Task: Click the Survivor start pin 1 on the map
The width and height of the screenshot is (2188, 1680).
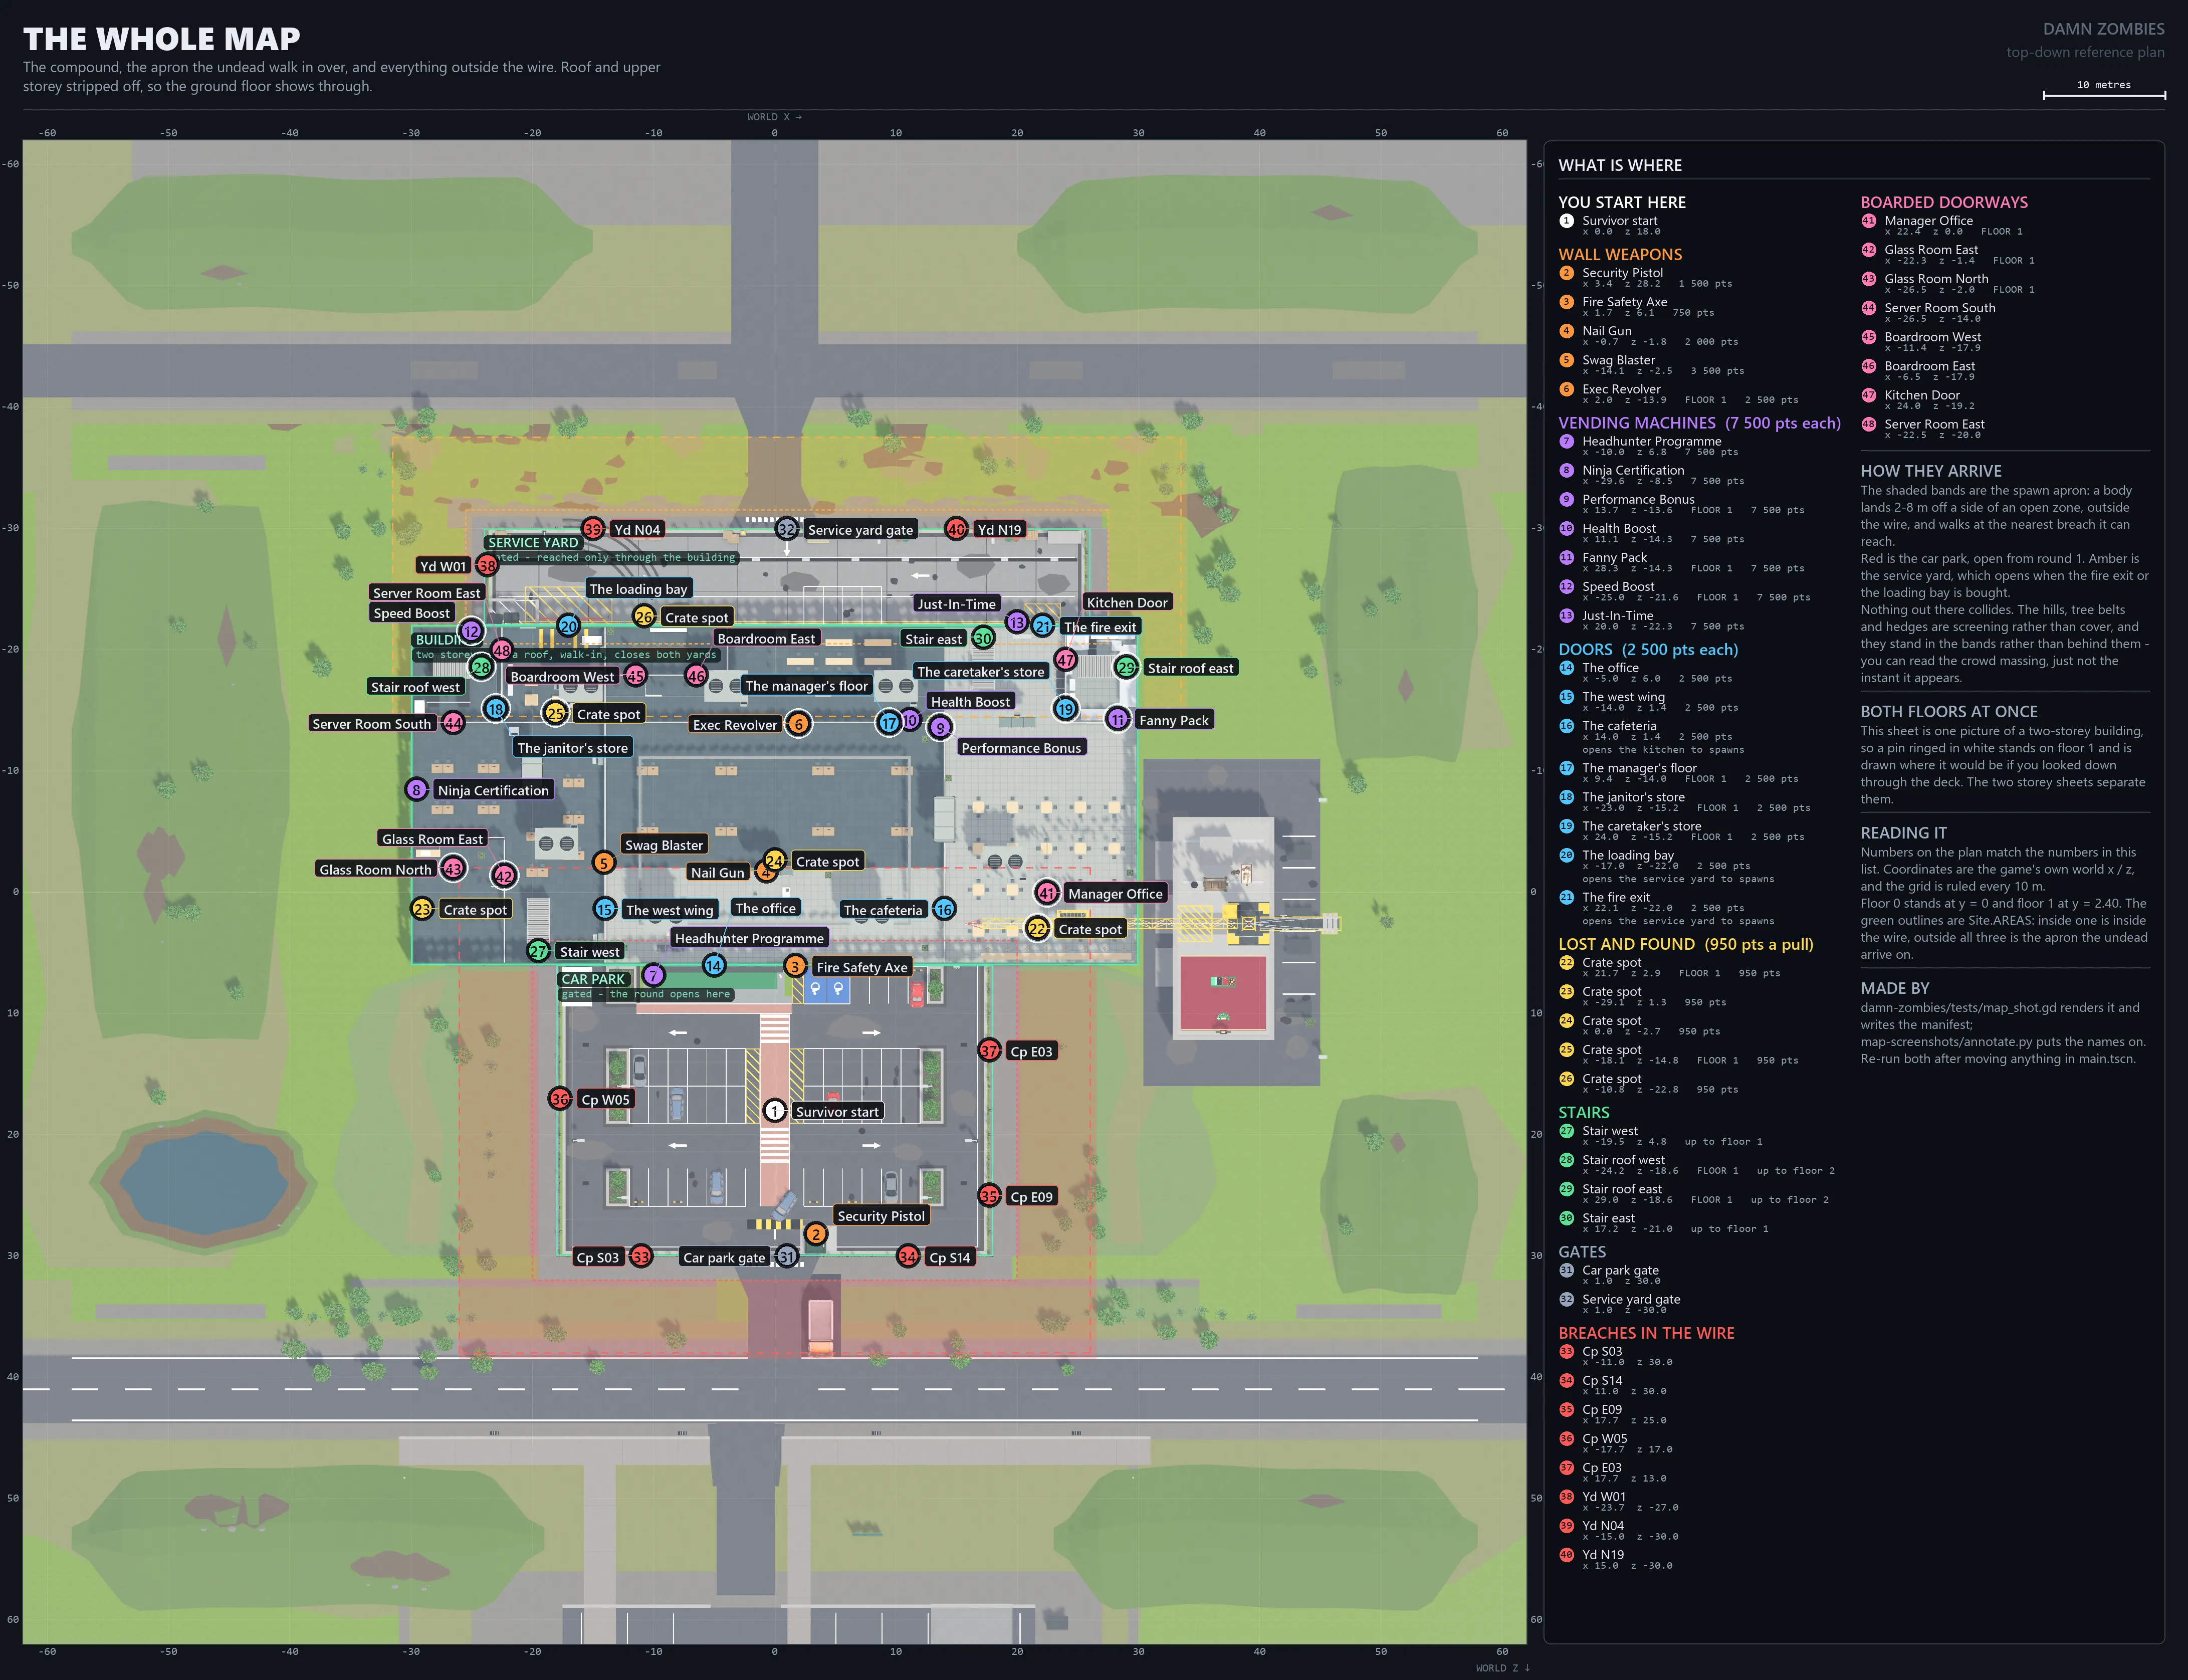Action: pyautogui.click(x=775, y=1111)
